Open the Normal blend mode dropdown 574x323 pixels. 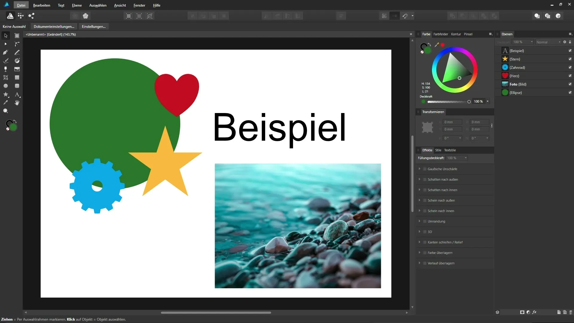(548, 42)
